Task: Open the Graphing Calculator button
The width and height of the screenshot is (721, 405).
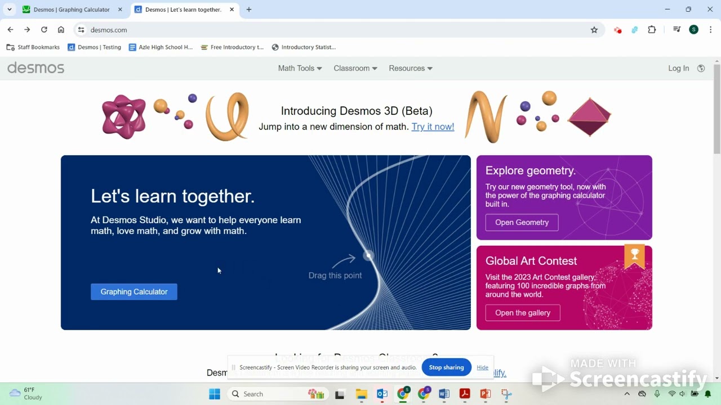Action: [134, 291]
